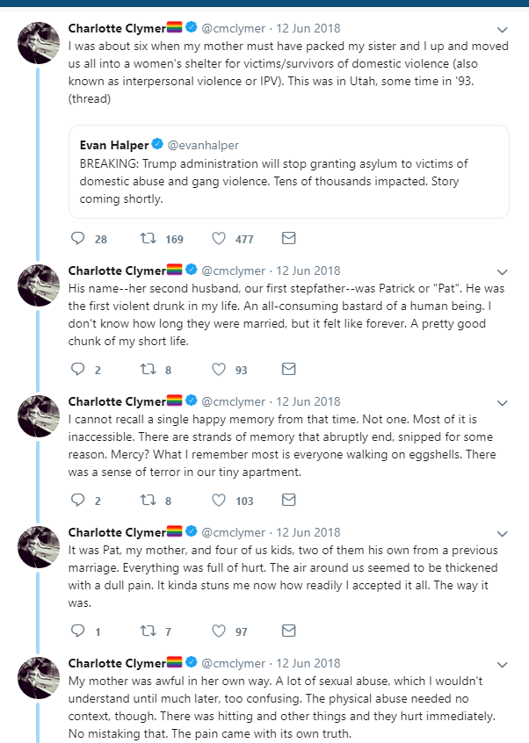Like the tweet with 103 likes
529x743 pixels.
(219, 500)
